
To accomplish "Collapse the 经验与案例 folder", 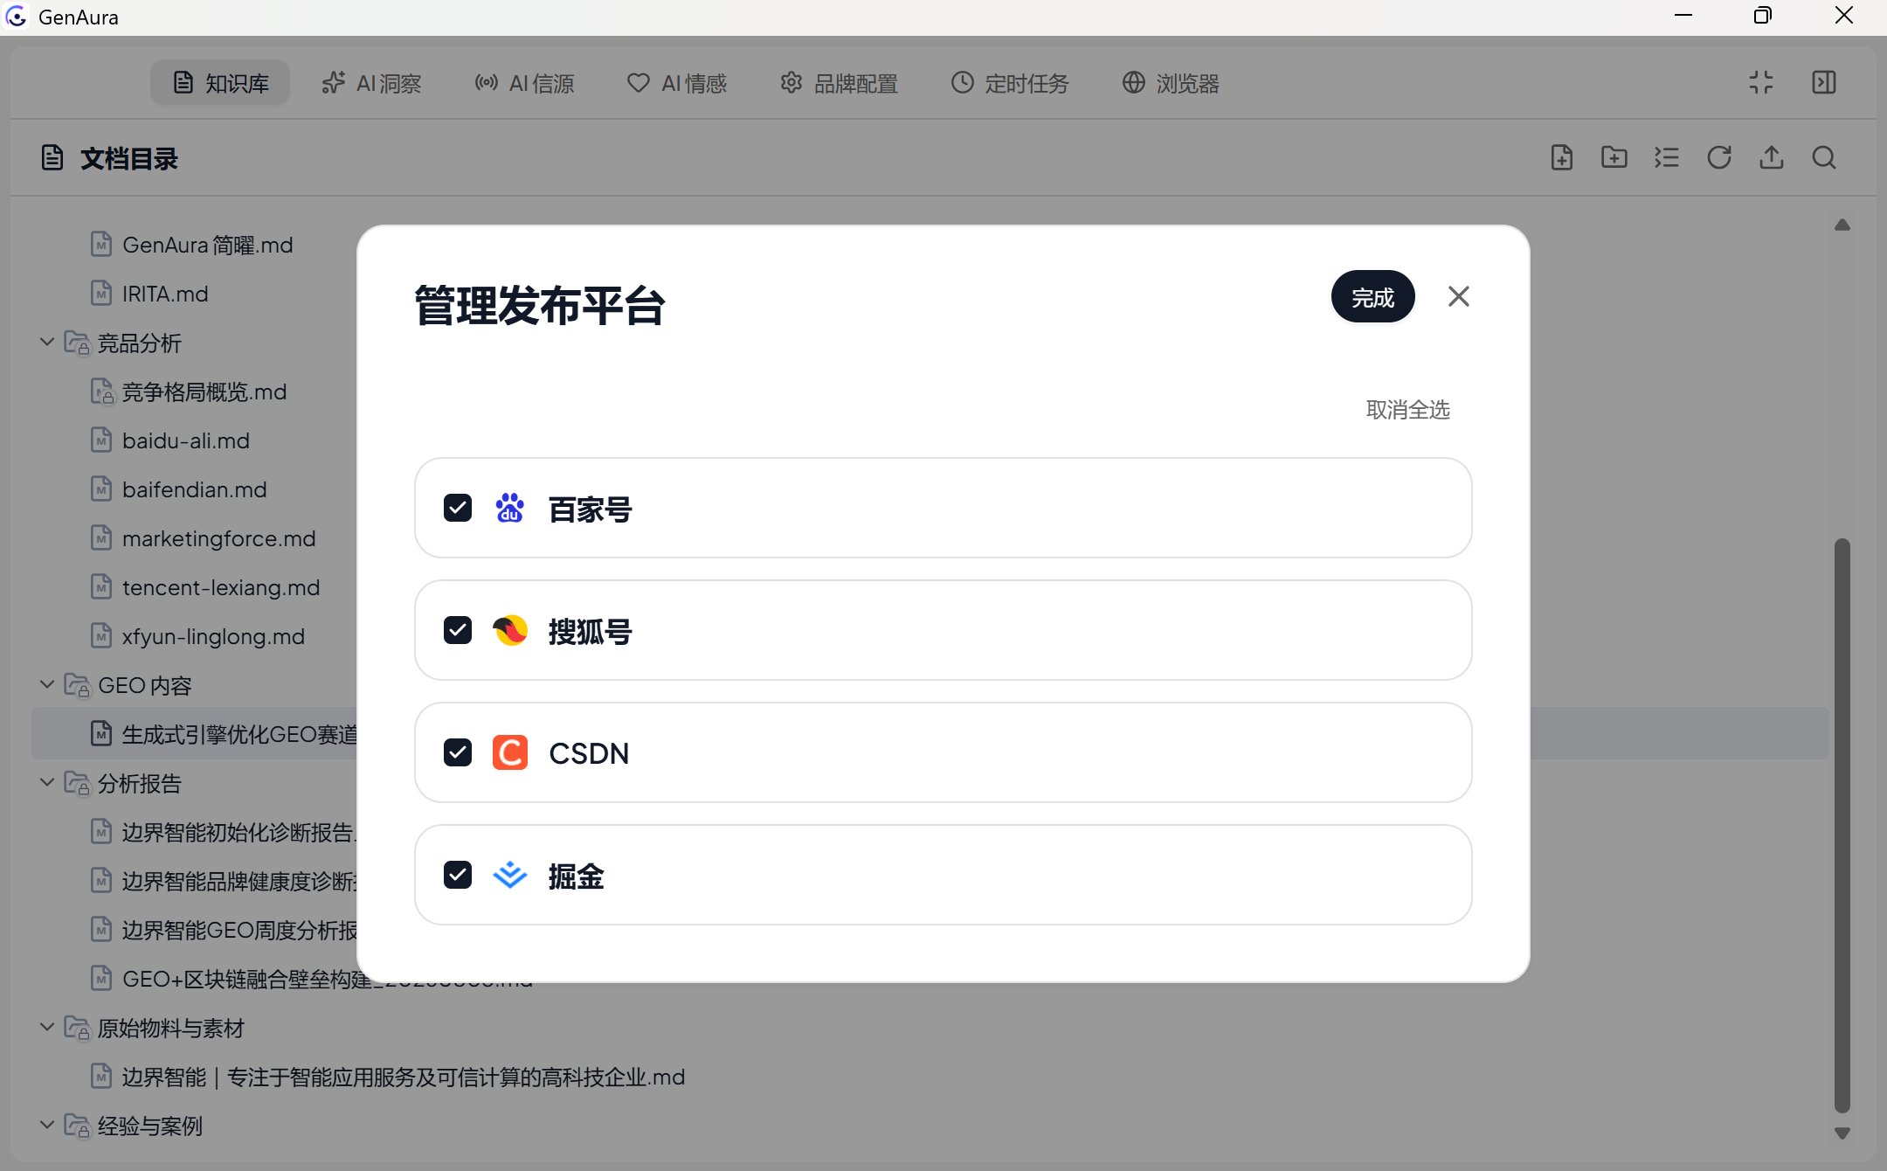I will point(47,1126).
